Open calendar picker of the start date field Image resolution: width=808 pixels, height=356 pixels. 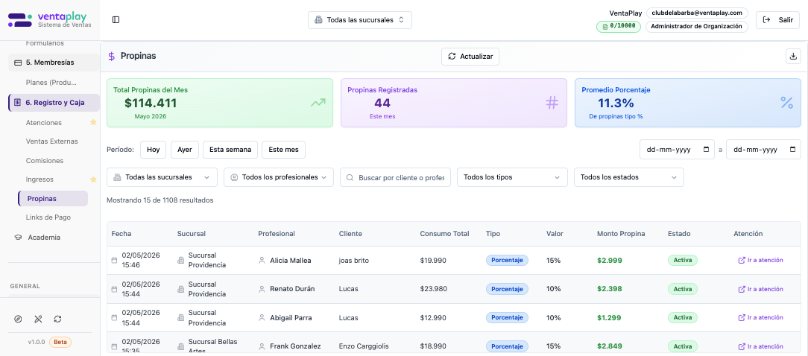pyautogui.click(x=706, y=150)
